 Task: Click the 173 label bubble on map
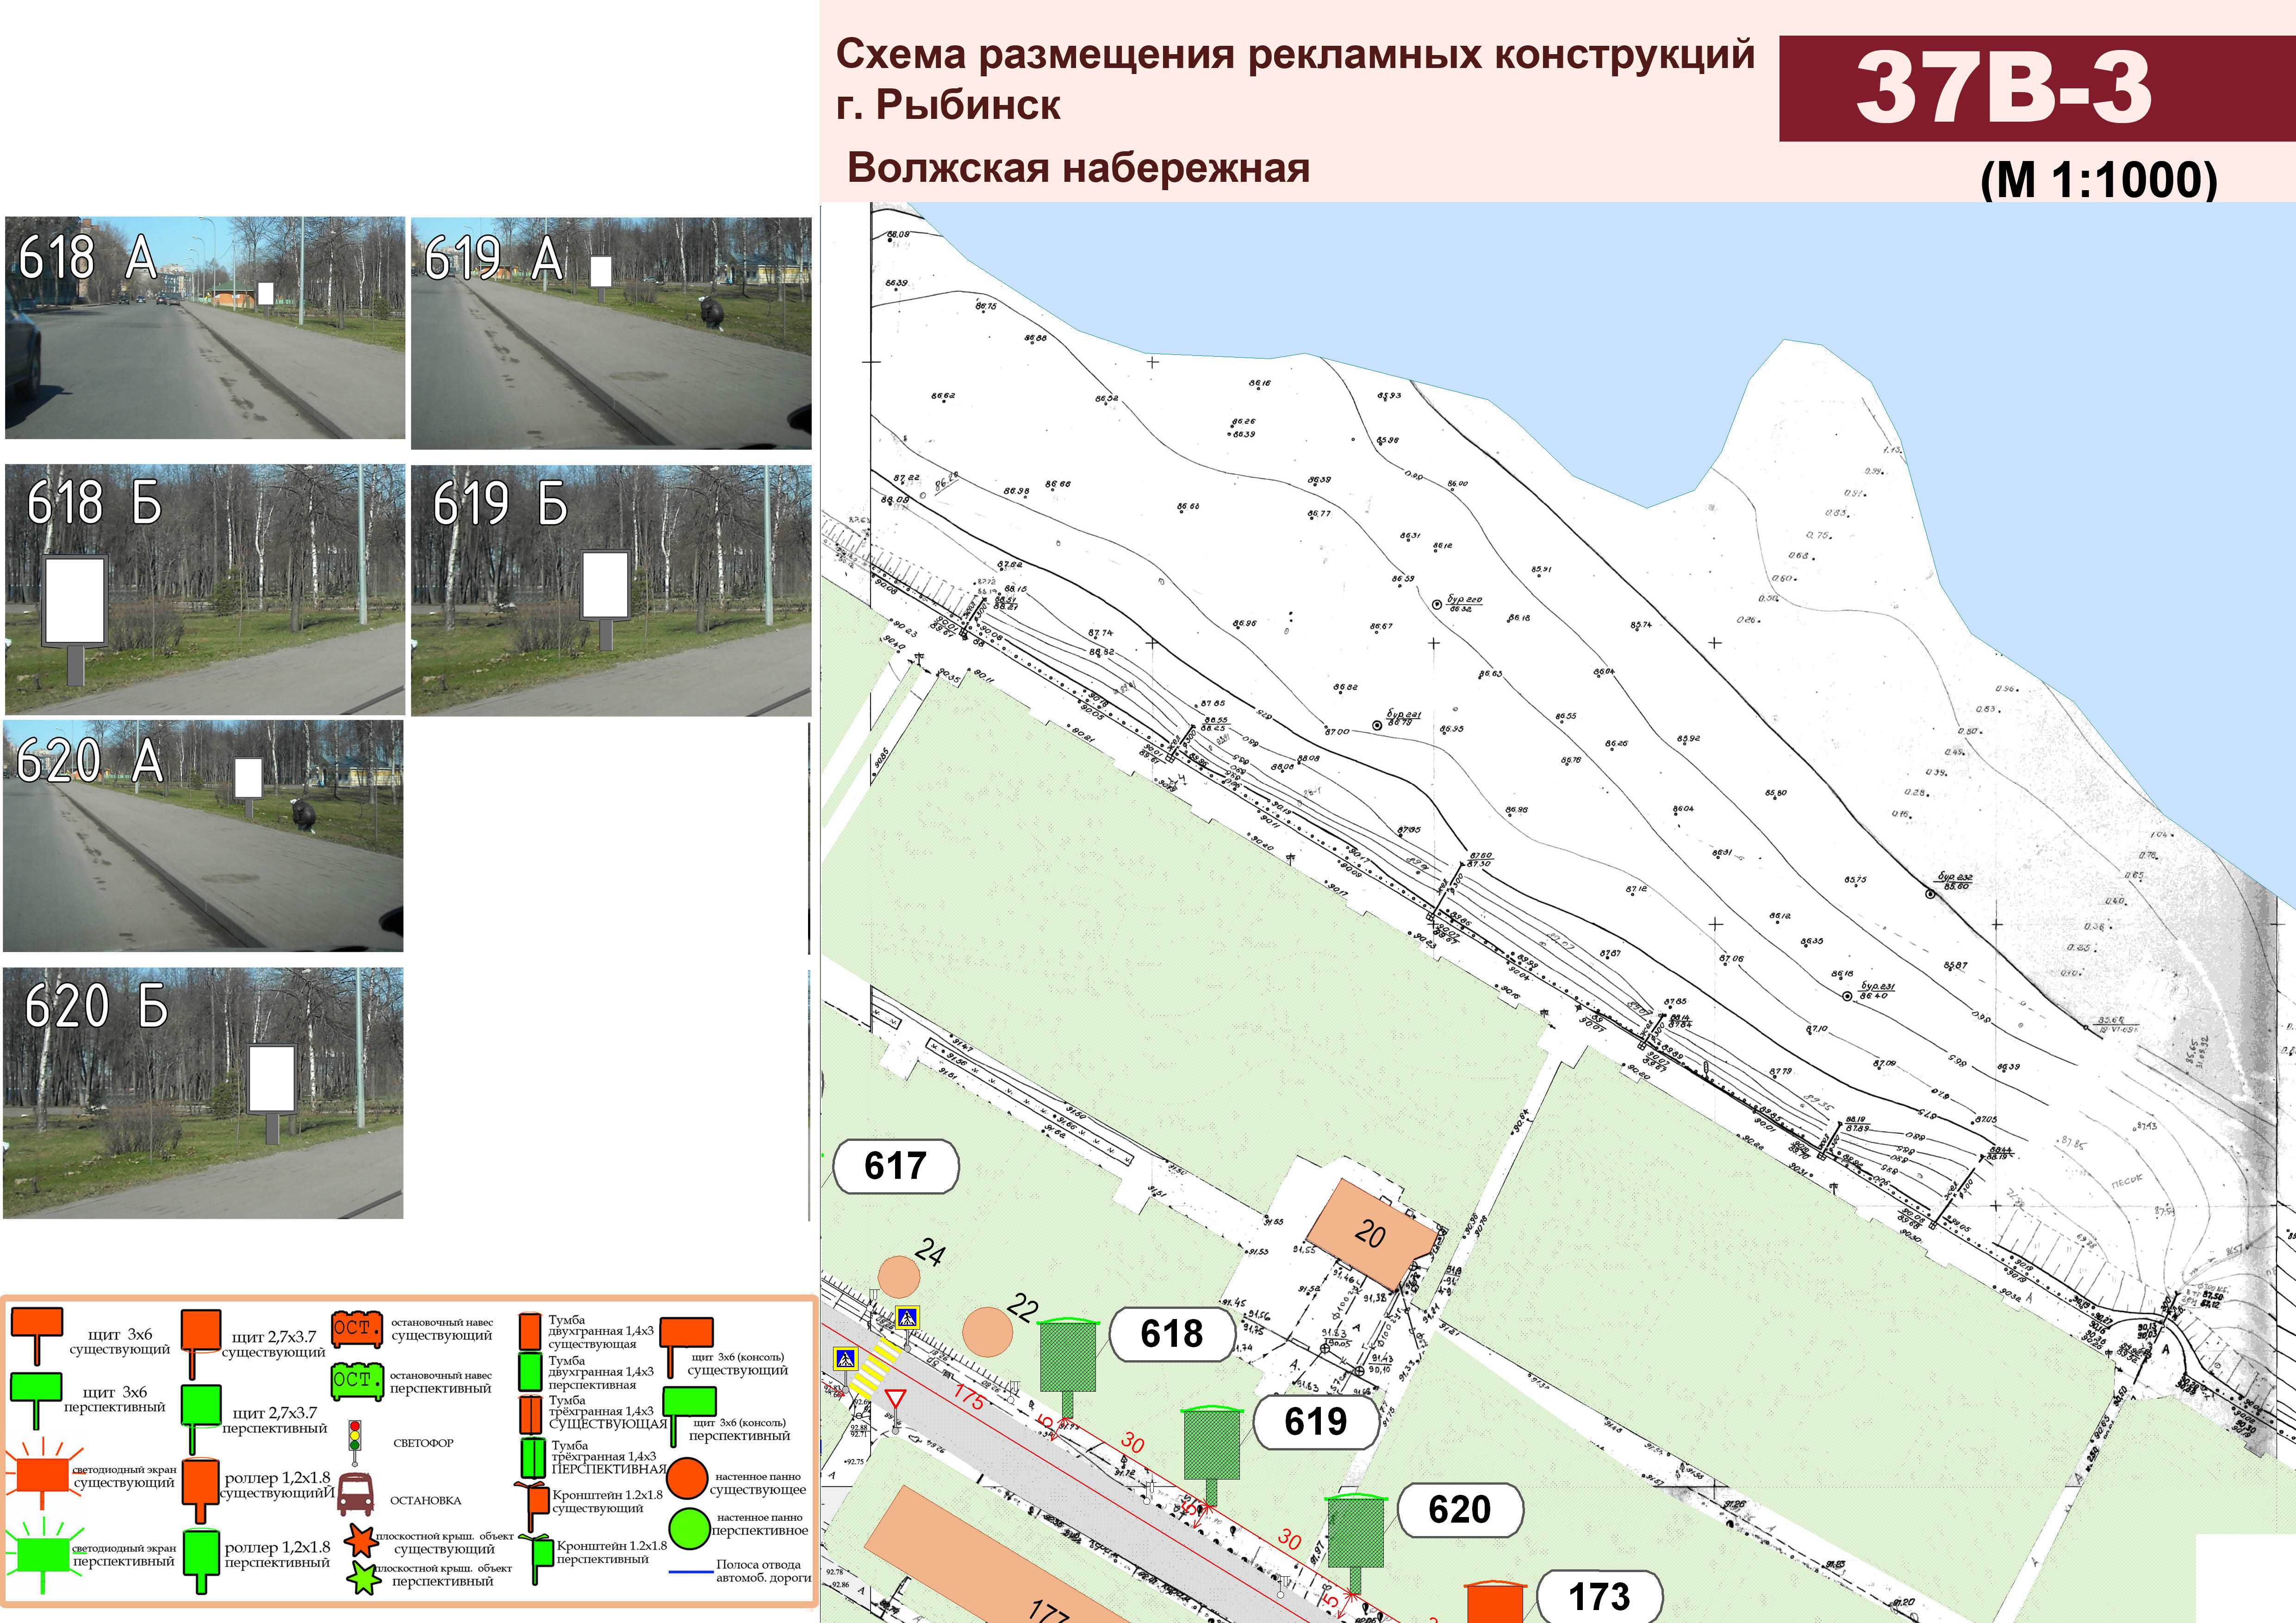tap(1599, 1596)
